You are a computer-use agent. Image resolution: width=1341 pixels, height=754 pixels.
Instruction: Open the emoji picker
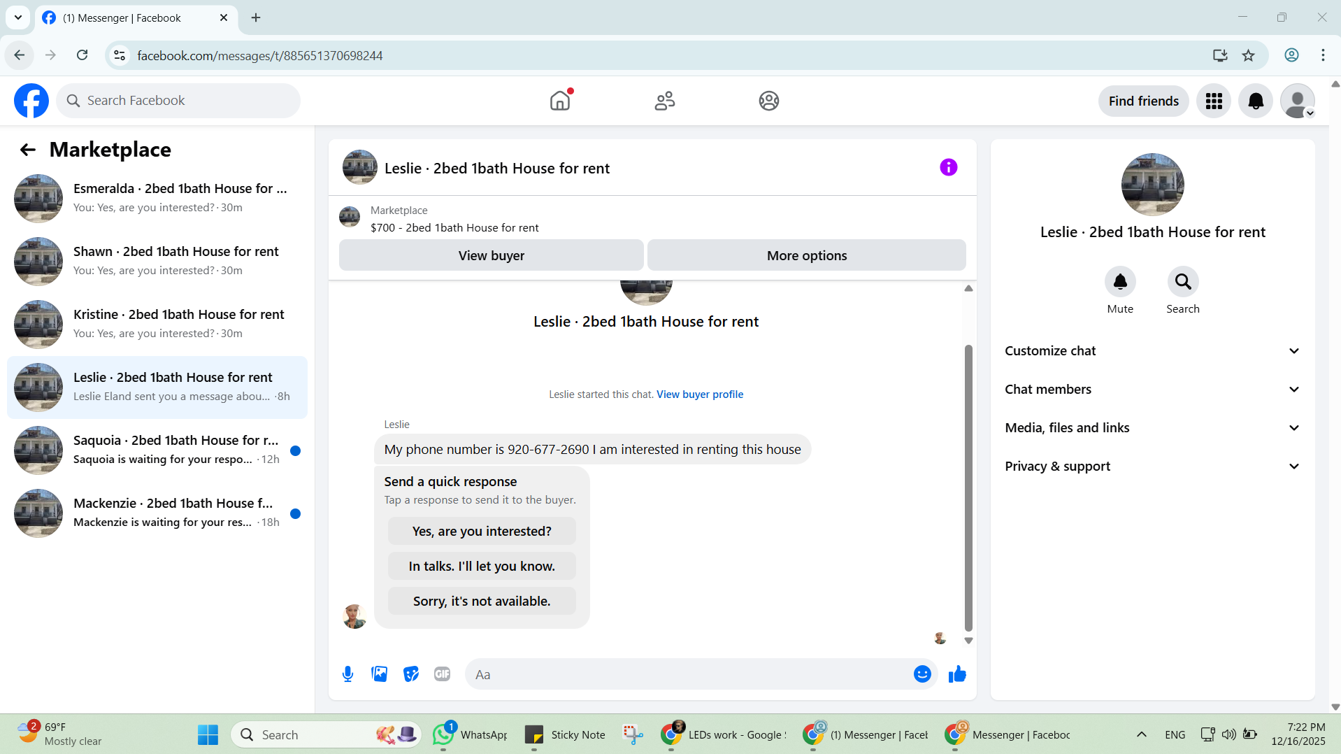pos(922,674)
